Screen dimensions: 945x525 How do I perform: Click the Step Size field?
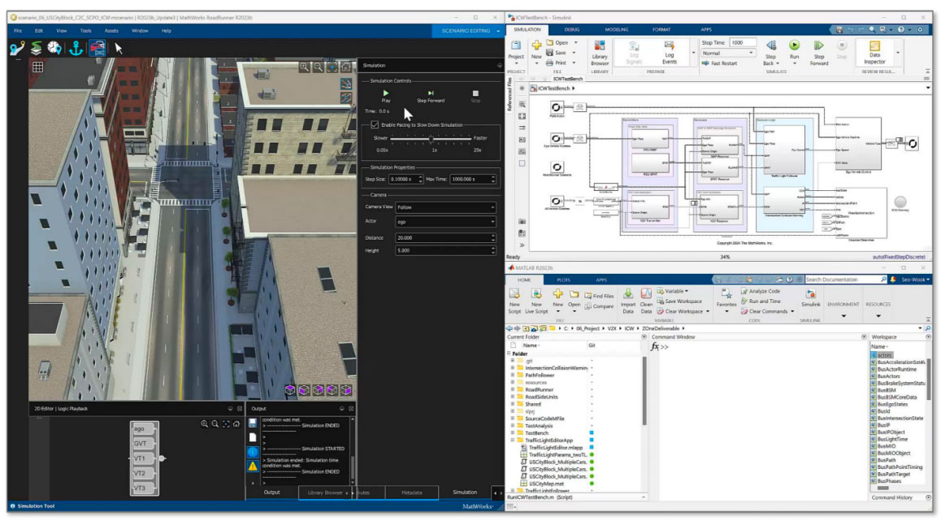(405, 180)
